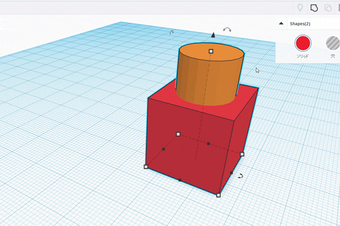
Task: Click the black cone lift handle above cylinder
Action: click(213, 35)
